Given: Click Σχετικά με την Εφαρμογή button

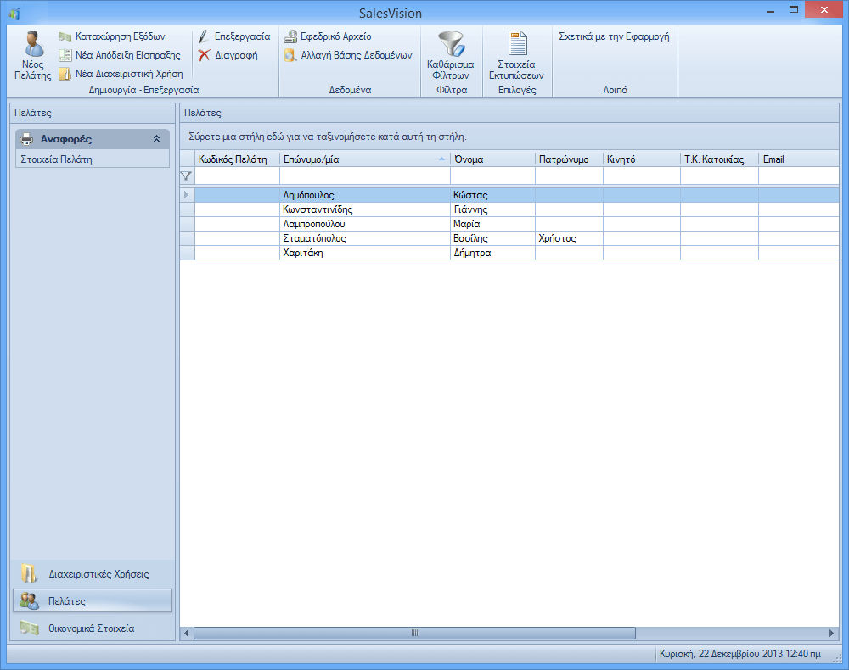Looking at the screenshot, I should (614, 37).
